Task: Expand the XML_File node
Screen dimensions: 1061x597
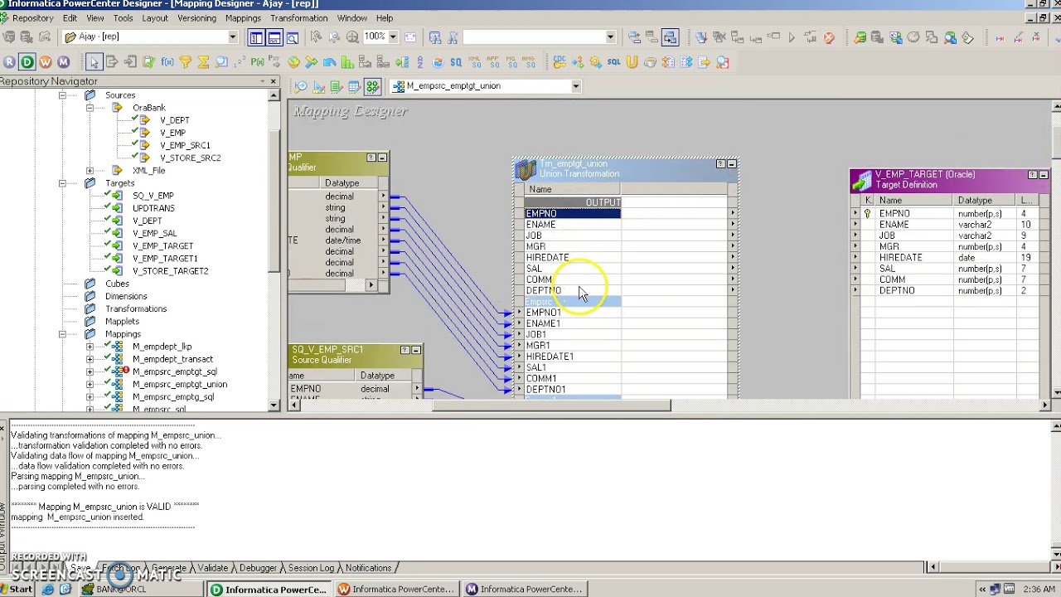Action: (x=90, y=171)
